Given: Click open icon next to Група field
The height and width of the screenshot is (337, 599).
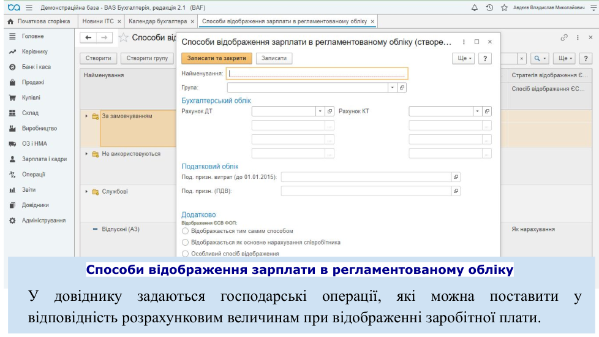Looking at the screenshot, I should click(402, 88).
